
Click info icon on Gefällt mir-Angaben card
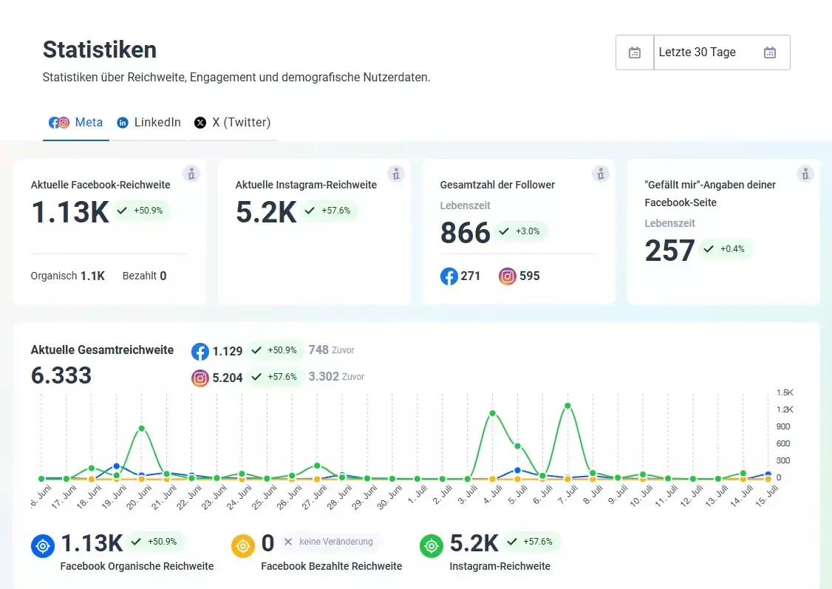805,174
